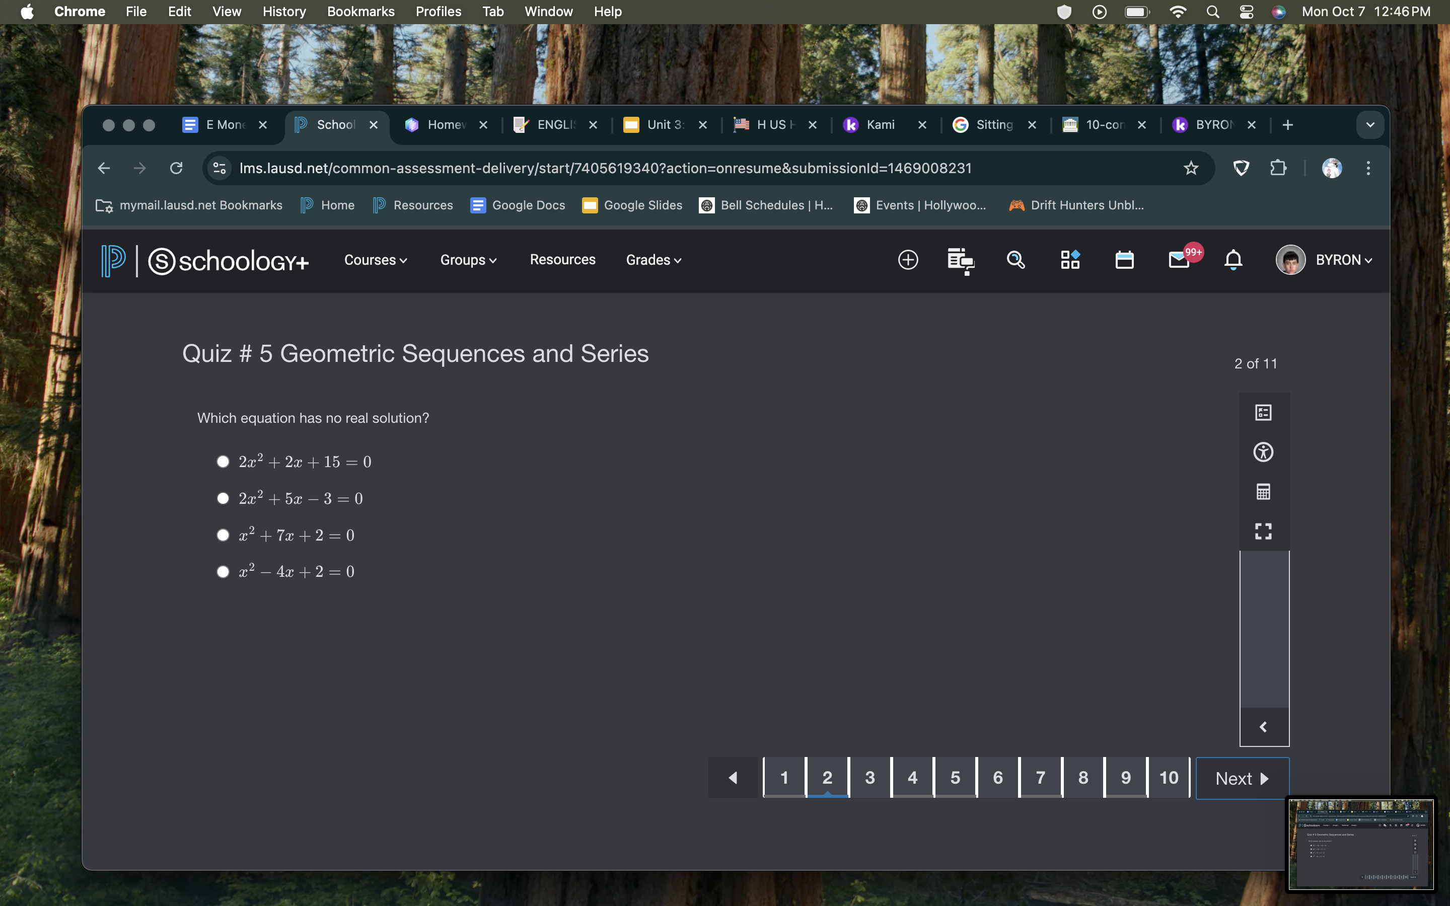
Task: Click the Next question button
Action: coord(1242,778)
